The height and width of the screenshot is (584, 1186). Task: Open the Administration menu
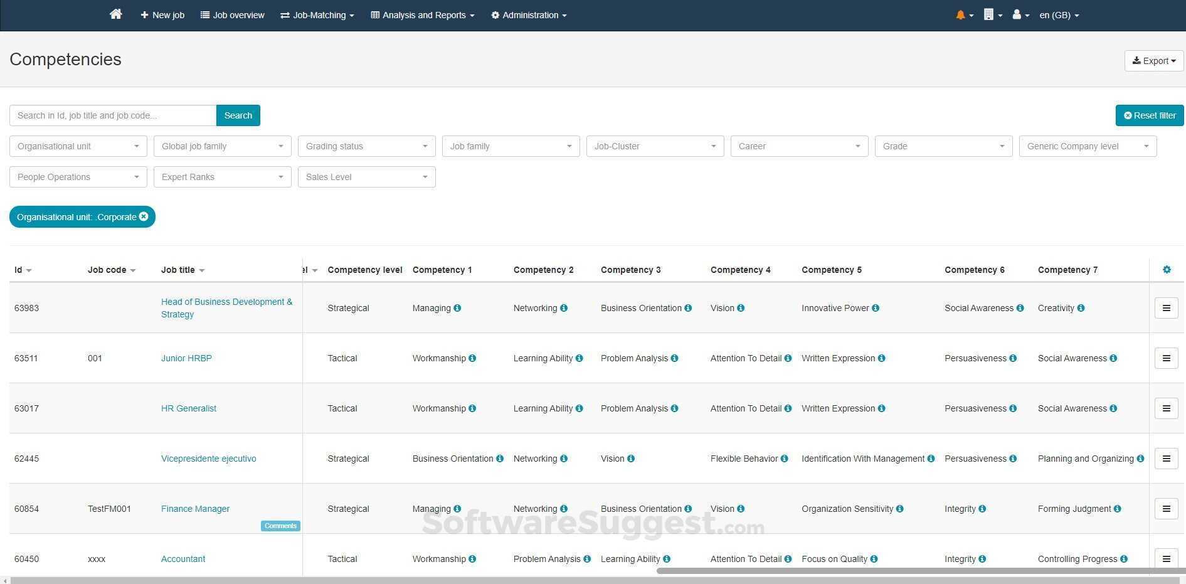[529, 14]
